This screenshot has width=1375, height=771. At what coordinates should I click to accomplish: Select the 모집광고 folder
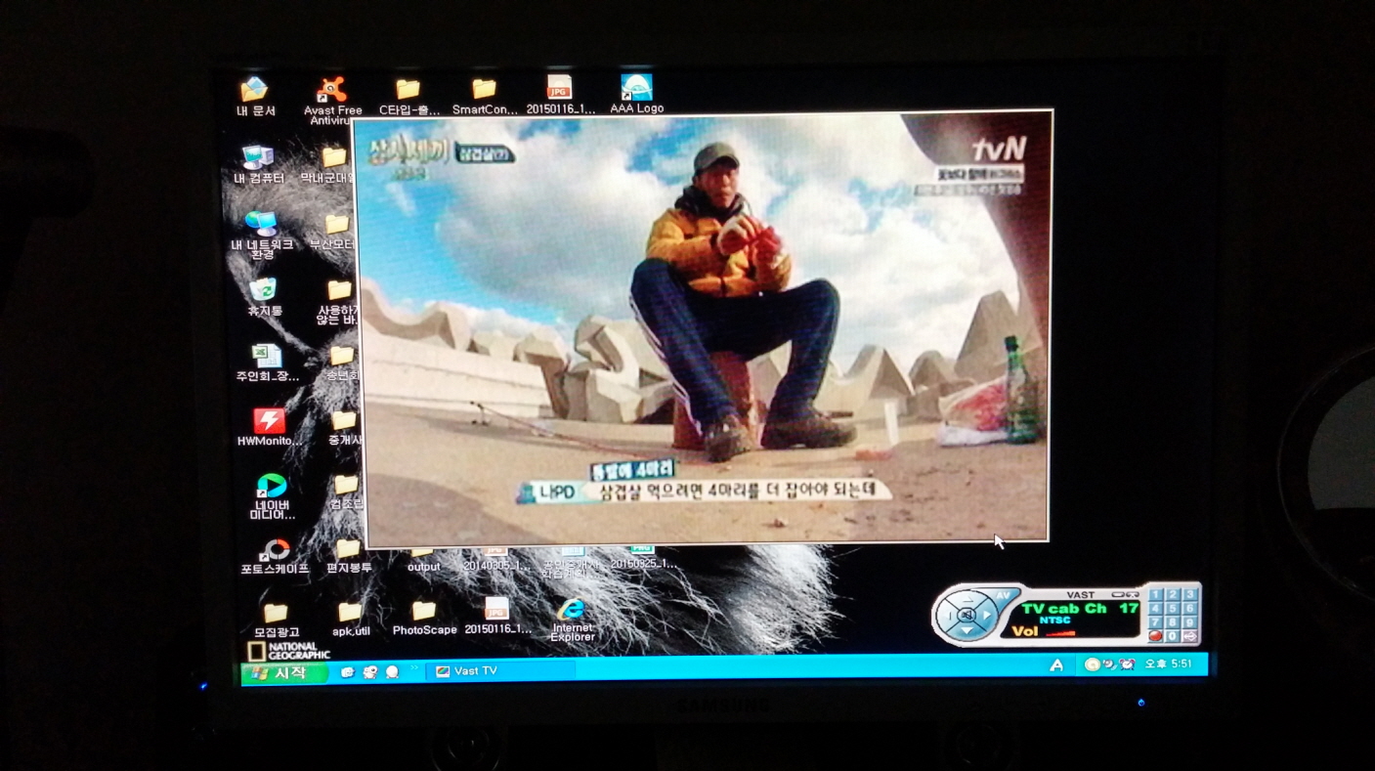coord(276,621)
